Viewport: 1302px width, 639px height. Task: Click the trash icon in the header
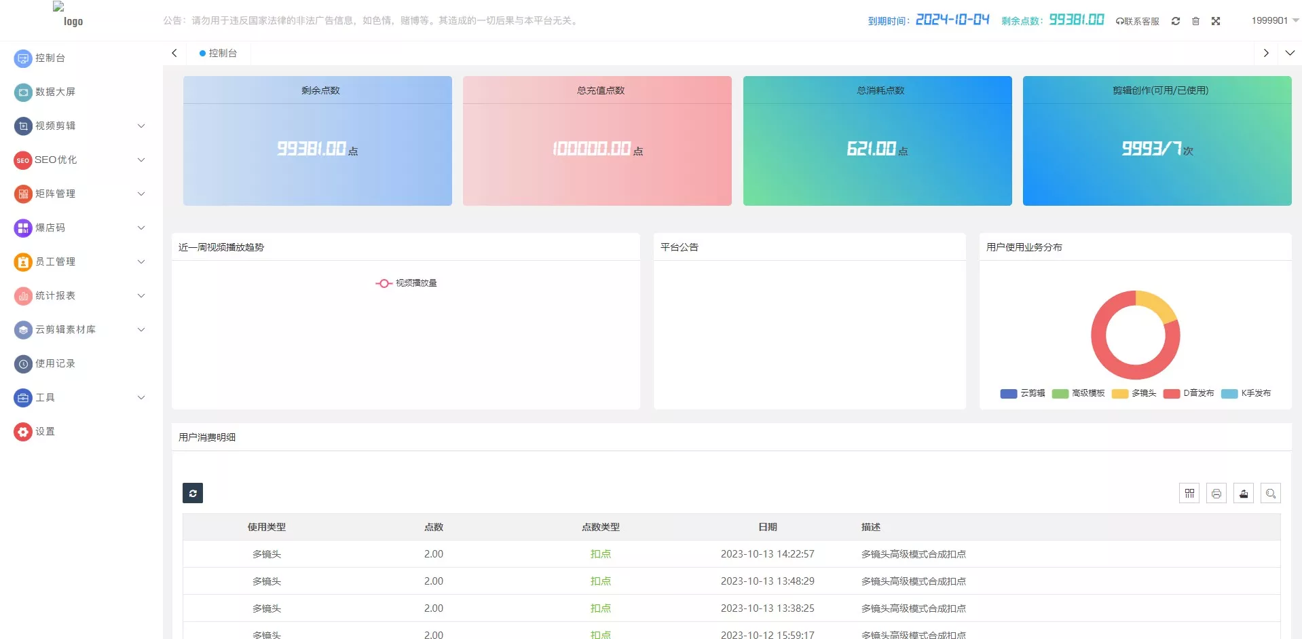1195,21
